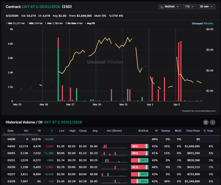The width and height of the screenshot is (221, 185).
Task: Open the 30 min interval dropdown
Action: click(206, 7)
